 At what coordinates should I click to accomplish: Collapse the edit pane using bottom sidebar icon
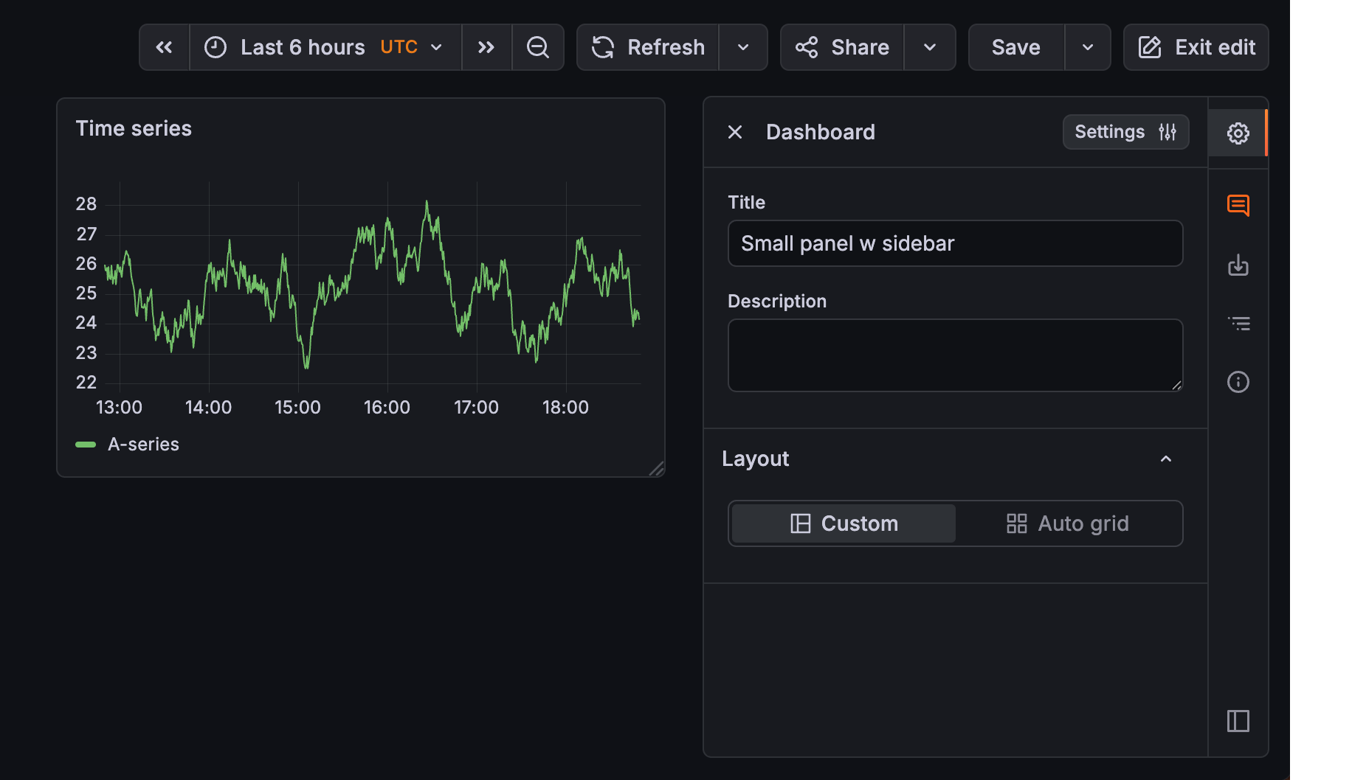[1238, 722]
